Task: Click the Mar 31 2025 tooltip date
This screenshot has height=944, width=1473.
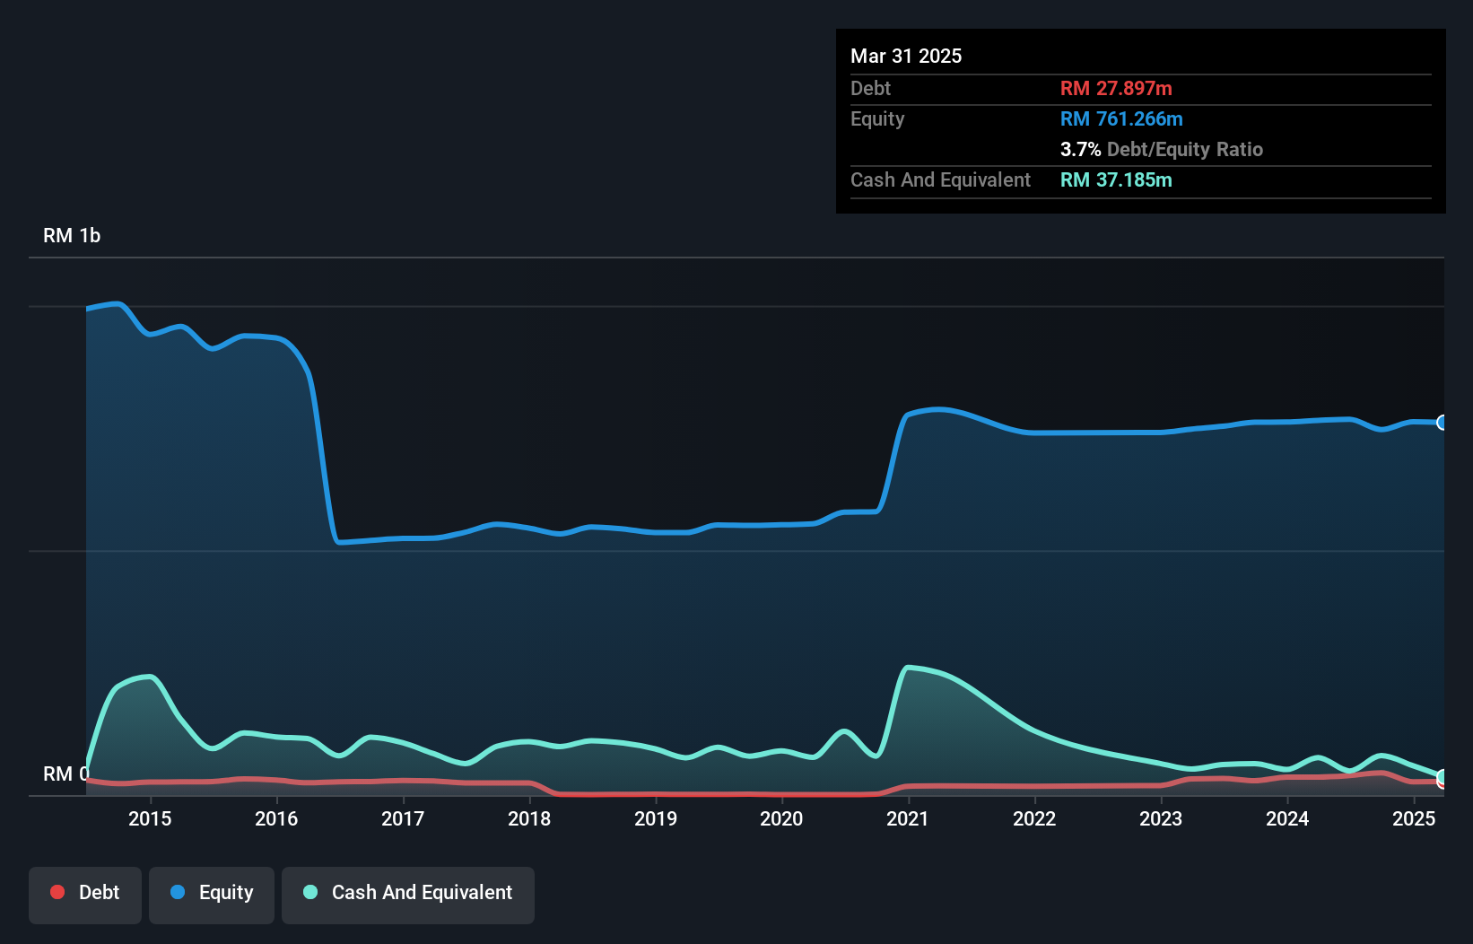Action: pyautogui.click(x=906, y=56)
